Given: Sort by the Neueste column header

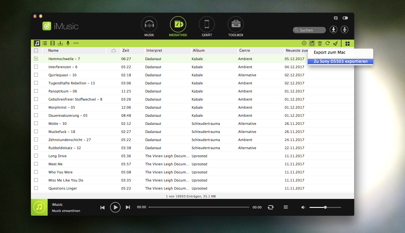Looking at the screenshot, I should tap(296, 51).
